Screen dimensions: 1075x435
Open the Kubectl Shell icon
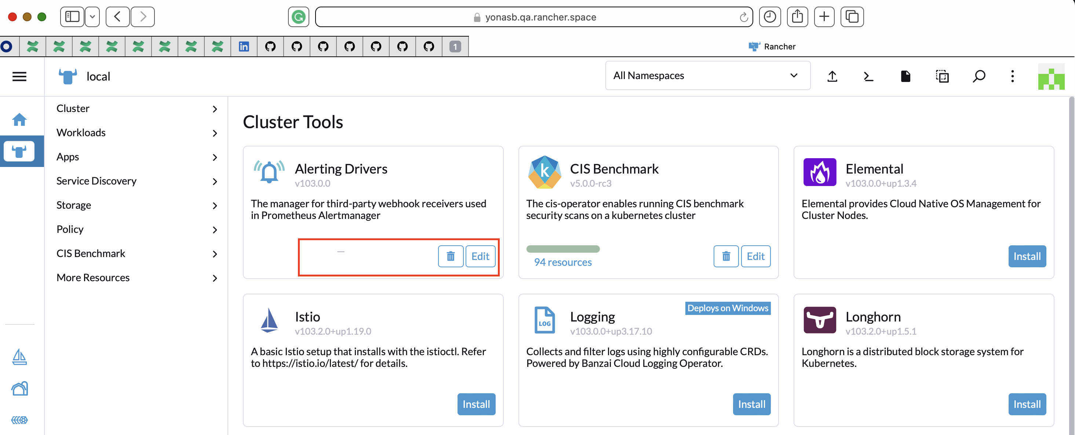pyautogui.click(x=868, y=76)
